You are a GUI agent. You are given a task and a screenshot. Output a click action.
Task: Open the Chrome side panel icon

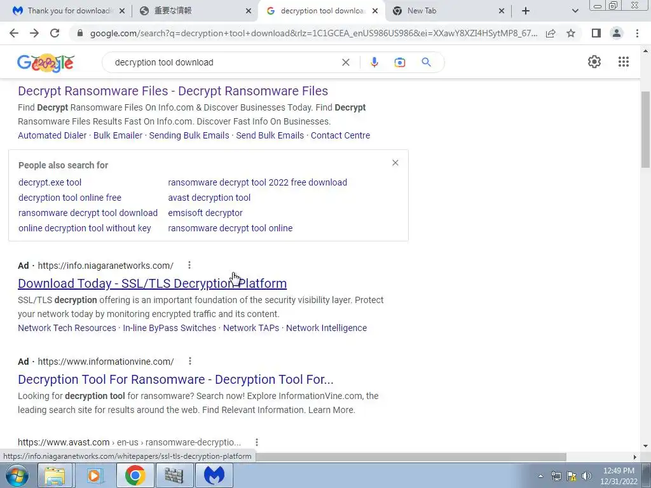pos(596,33)
